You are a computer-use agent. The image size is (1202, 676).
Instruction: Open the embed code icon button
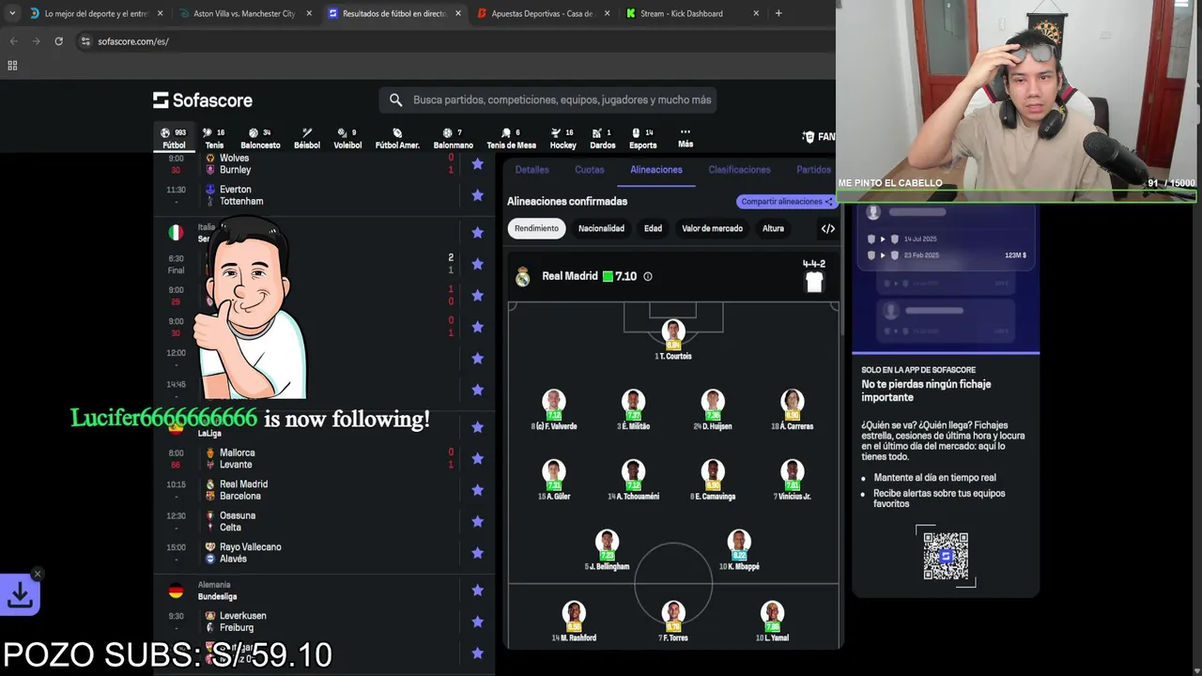pos(827,228)
